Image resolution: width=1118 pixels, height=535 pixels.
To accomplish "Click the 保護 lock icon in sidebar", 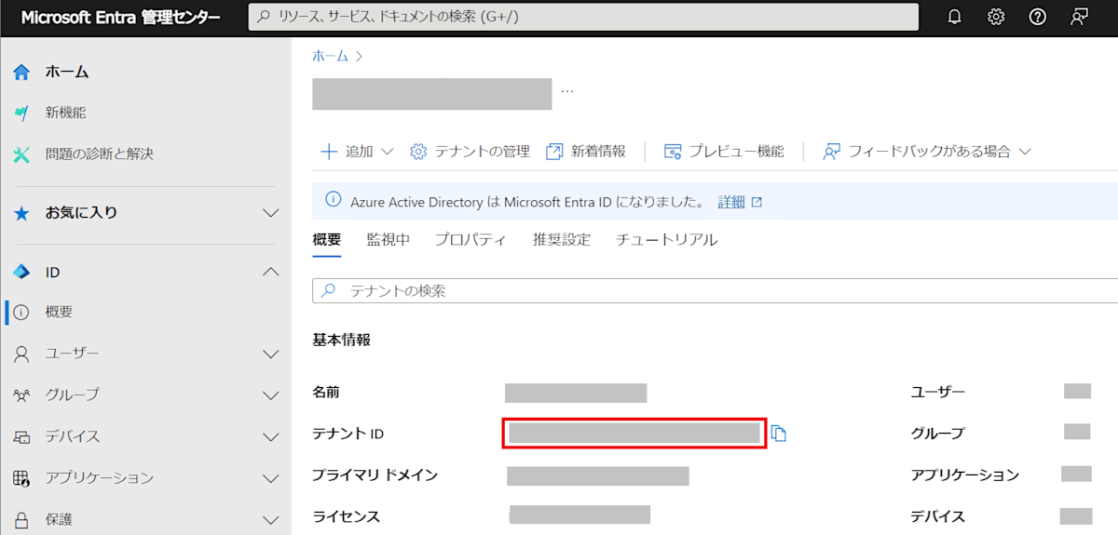I will 21,519.
